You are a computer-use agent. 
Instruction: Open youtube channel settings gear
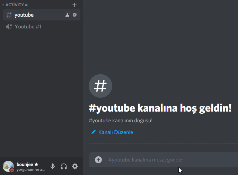click(75, 15)
